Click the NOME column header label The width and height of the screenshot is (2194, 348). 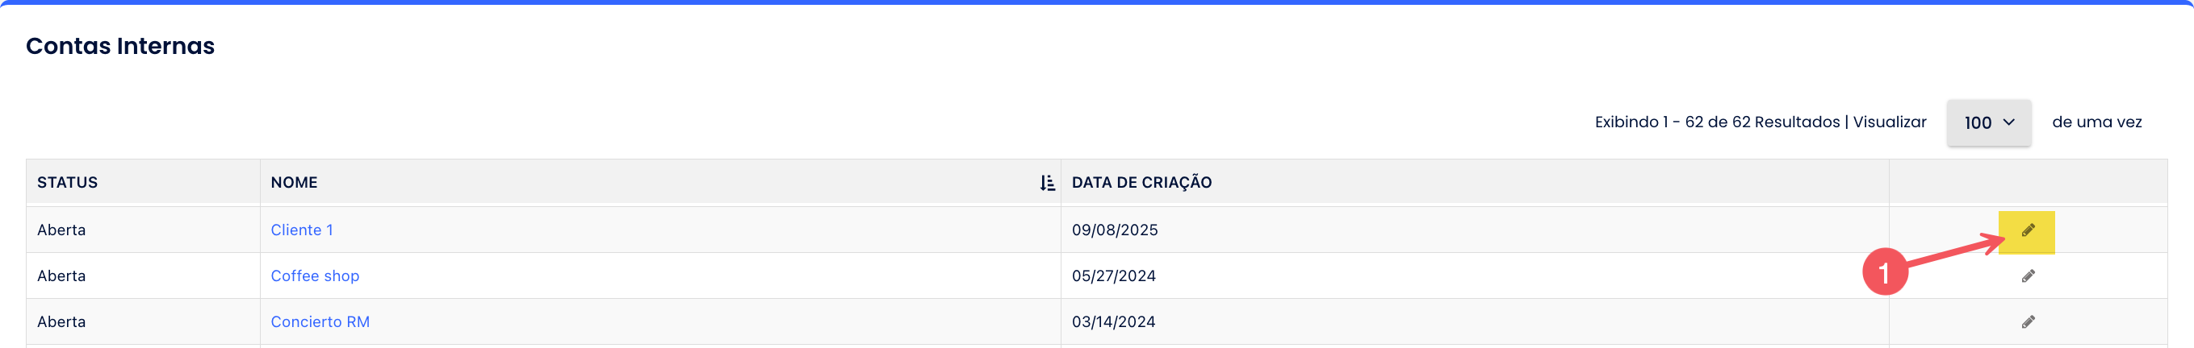(x=294, y=183)
